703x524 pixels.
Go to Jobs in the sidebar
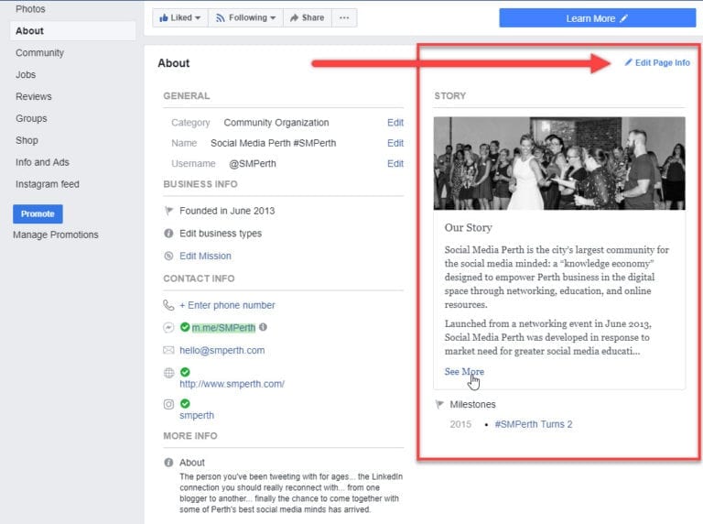pos(26,74)
